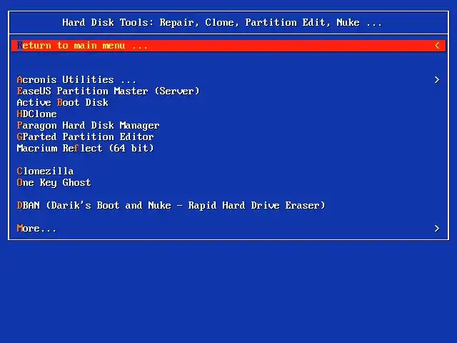457x343 pixels.
Task: Pick Clonezilla entry
Action: [x=45, y=171]
